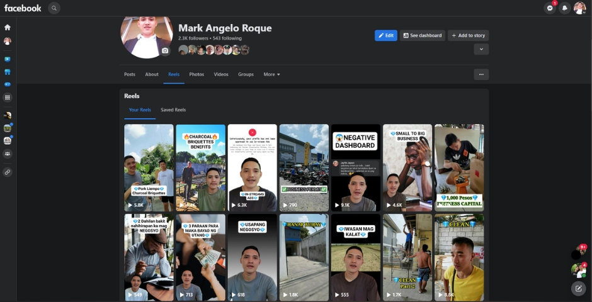The image size is (592, 302).
Task: Play the Clean Part 2 reel
Action: 407,257
